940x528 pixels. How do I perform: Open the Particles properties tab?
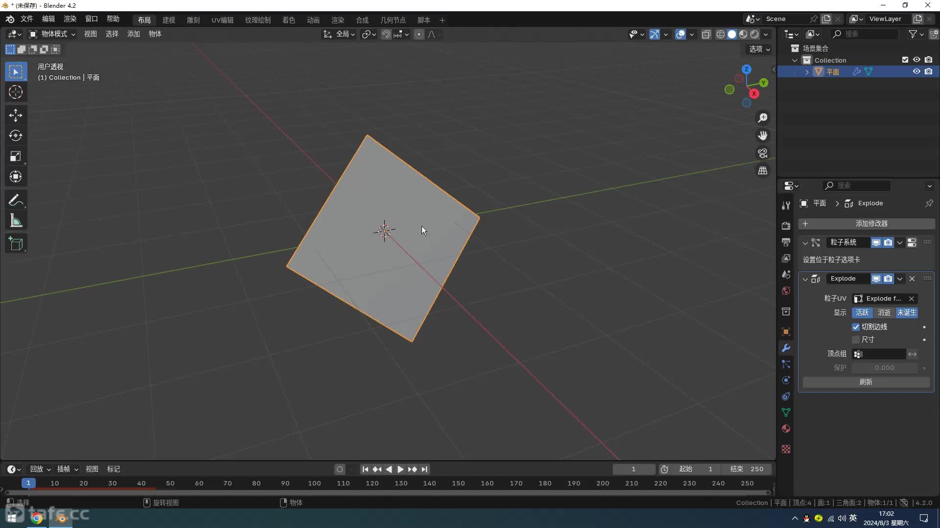786,364
